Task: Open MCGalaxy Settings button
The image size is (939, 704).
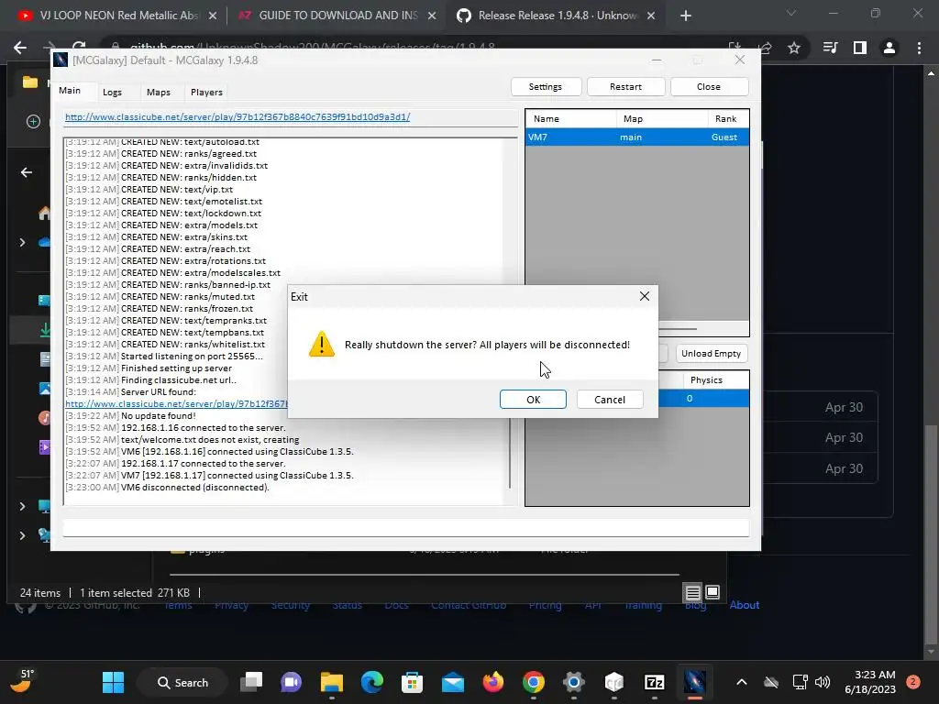Action: click(546, 87)
